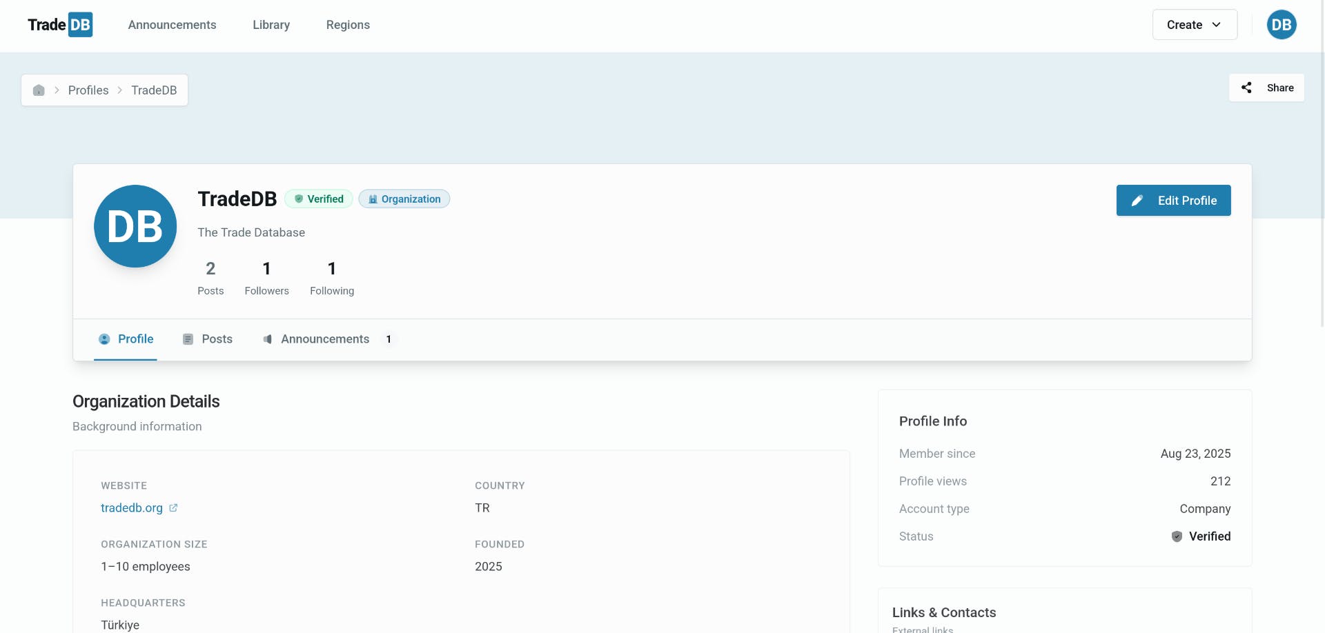1325x633 pixels.
Task: Expand the Create dropdown
Action: [x=1195, y=25]
